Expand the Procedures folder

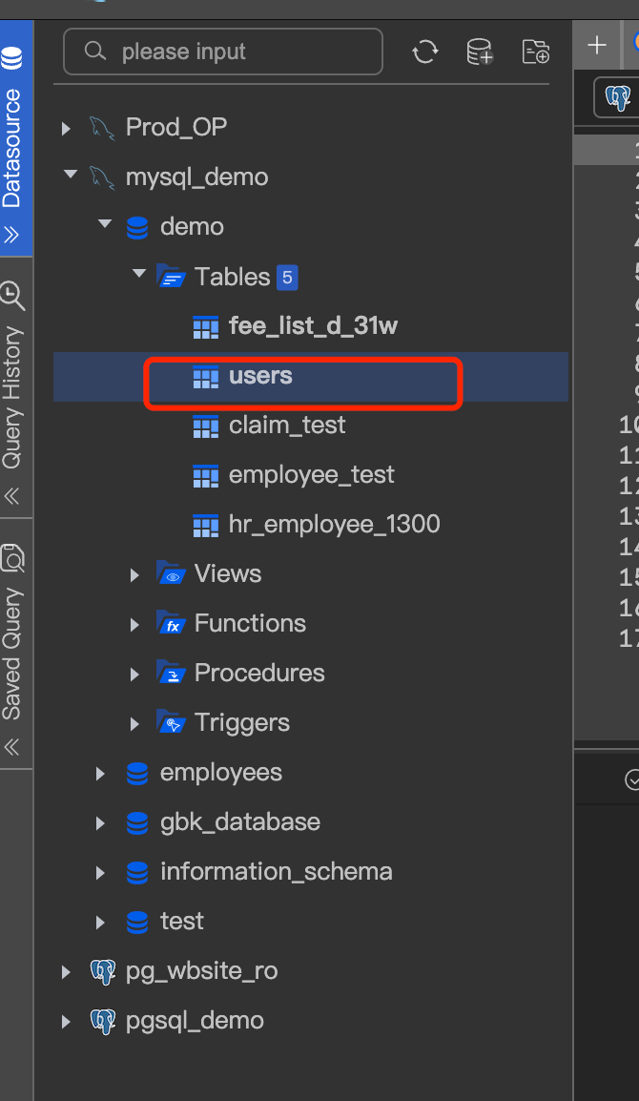coord(135,674)
